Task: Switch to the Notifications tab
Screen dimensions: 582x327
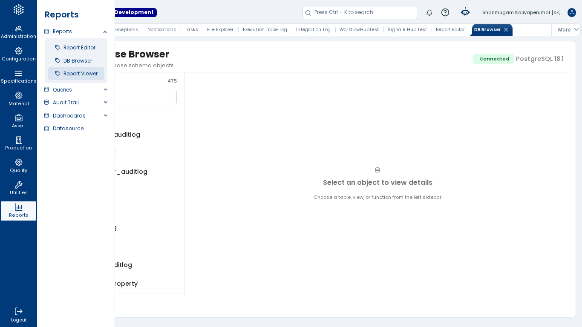Action: click(161, 30)
